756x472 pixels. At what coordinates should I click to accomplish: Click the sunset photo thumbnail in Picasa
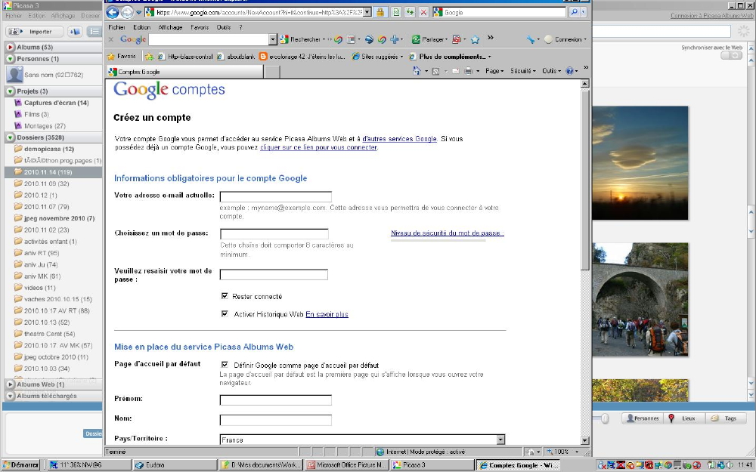coord(640,163)
